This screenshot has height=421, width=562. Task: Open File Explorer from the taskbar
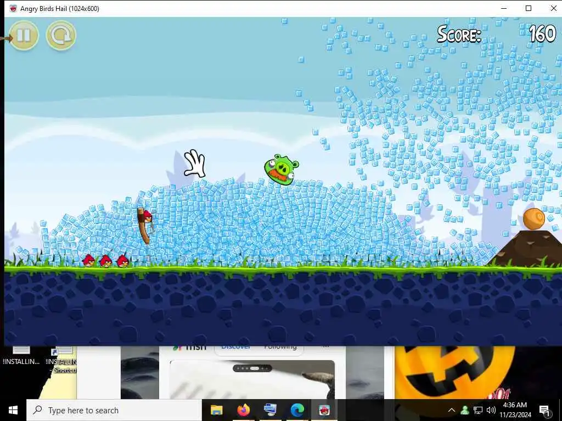216,410
